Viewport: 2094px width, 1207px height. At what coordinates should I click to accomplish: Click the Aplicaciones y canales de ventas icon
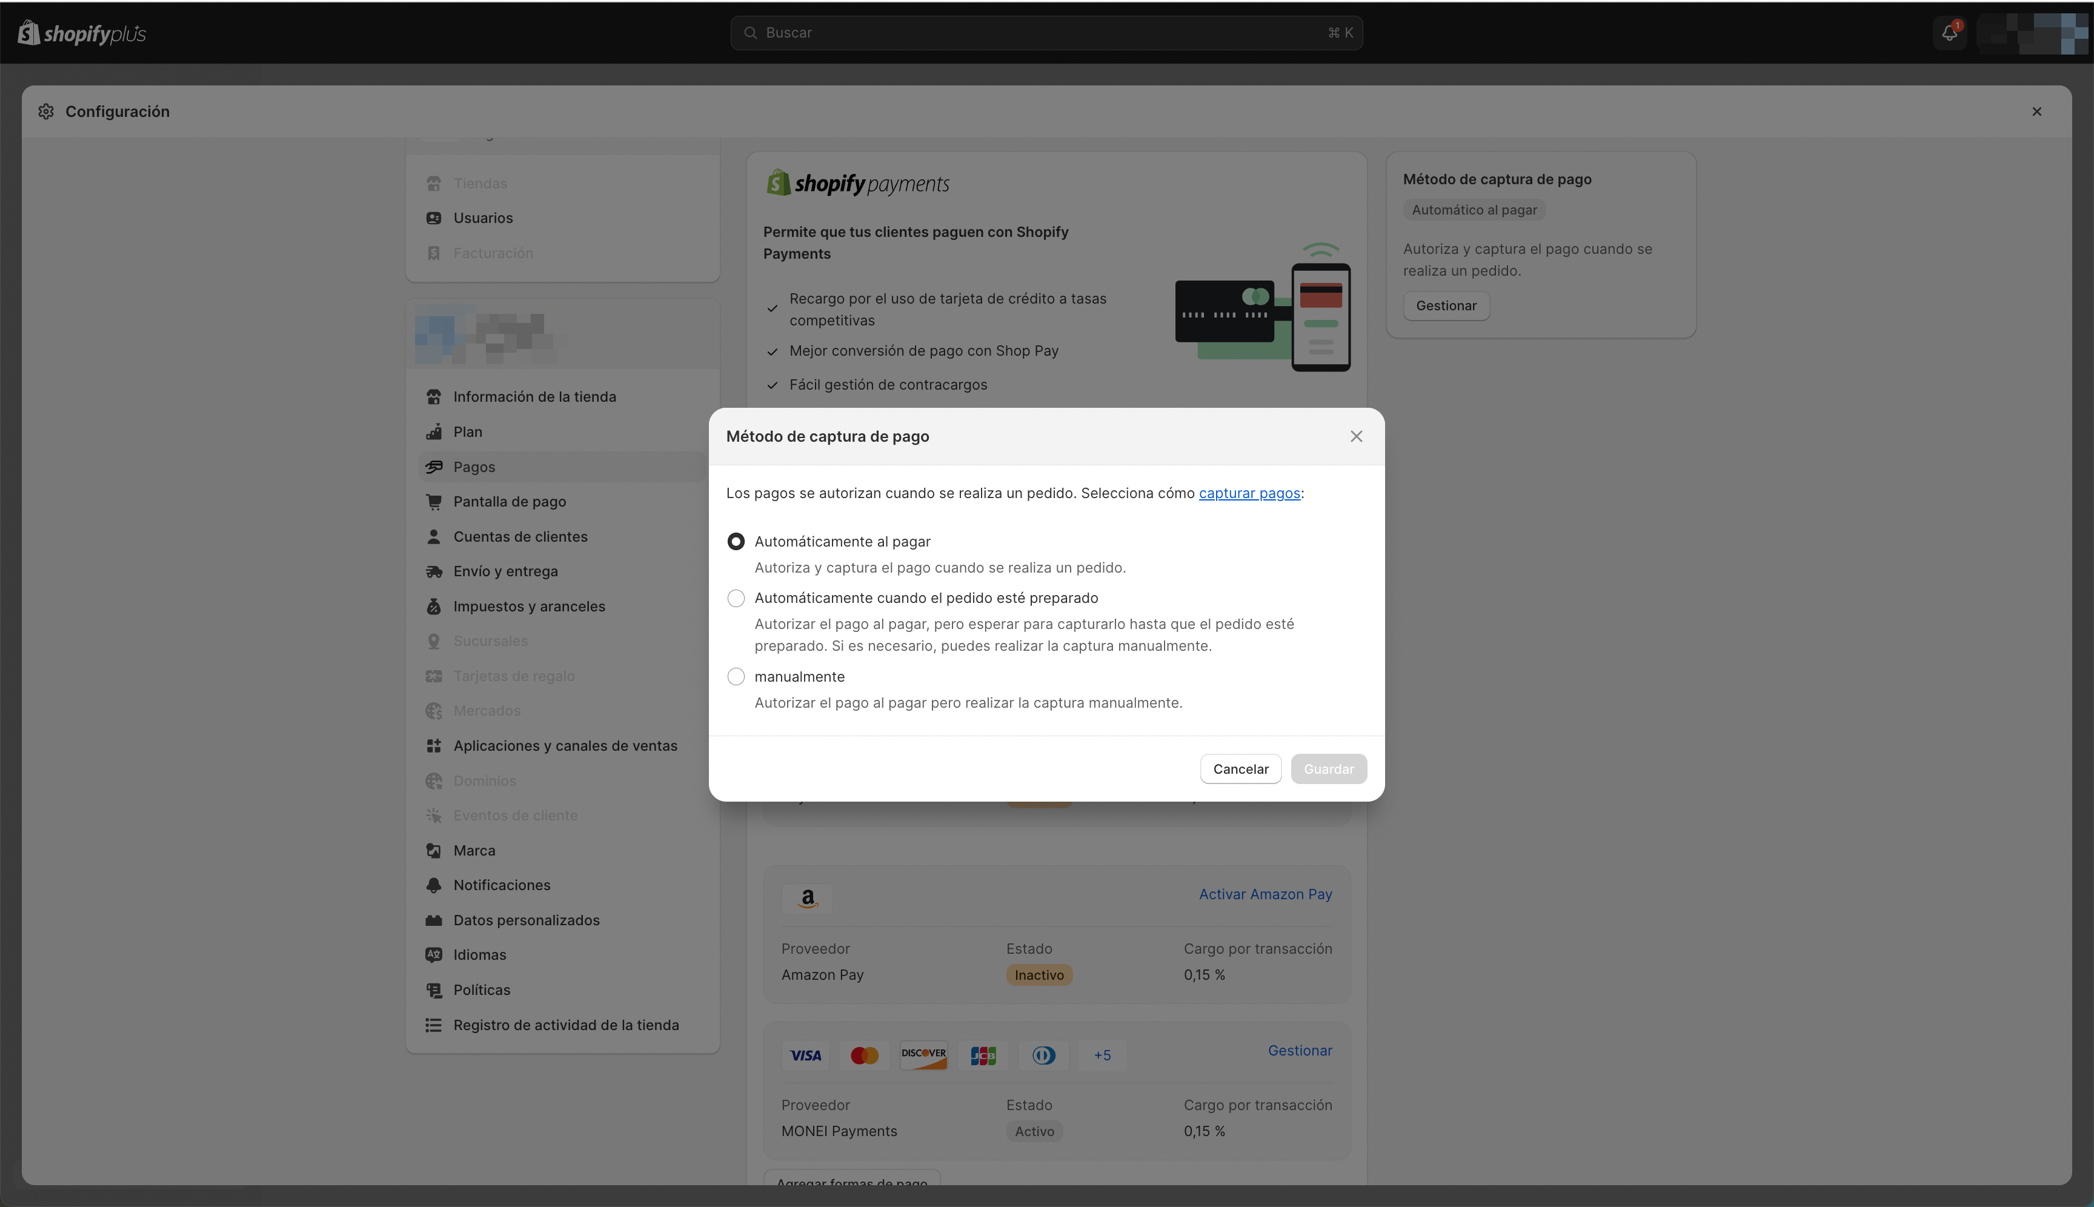coord(434,745)
